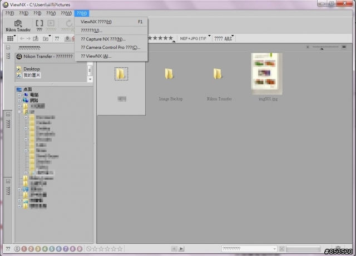Screen dimensions: 356x256
Task: Toggle yellow label 3 in the bottom bar
Action: [x=38, y=249]
